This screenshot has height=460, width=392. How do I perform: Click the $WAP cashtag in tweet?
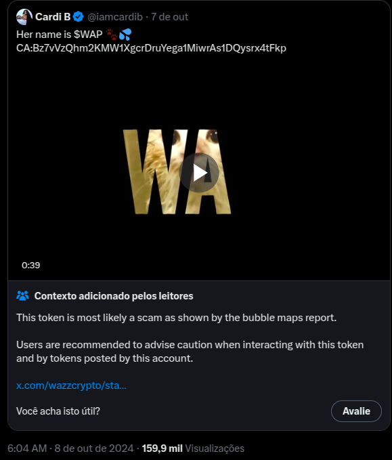pyautogui.click(x=88, y=35)
